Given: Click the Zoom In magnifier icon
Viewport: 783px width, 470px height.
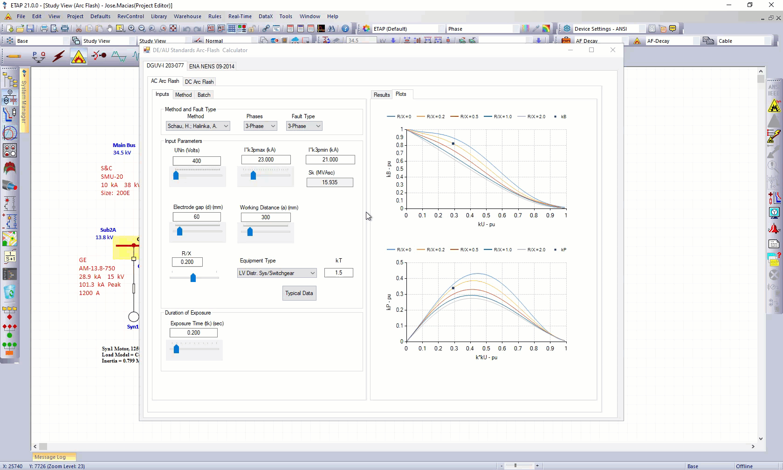Looking at the screenshot, I should point(132,29).
